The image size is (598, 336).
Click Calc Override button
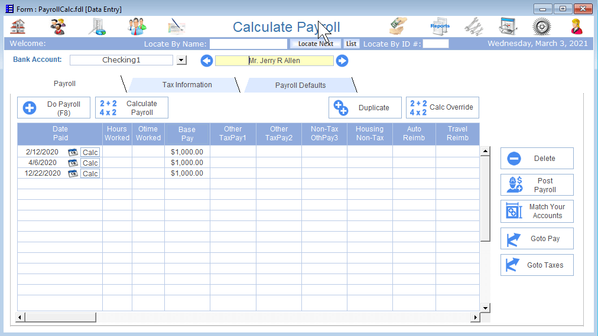pyautogui.click(x=443, y=108)
